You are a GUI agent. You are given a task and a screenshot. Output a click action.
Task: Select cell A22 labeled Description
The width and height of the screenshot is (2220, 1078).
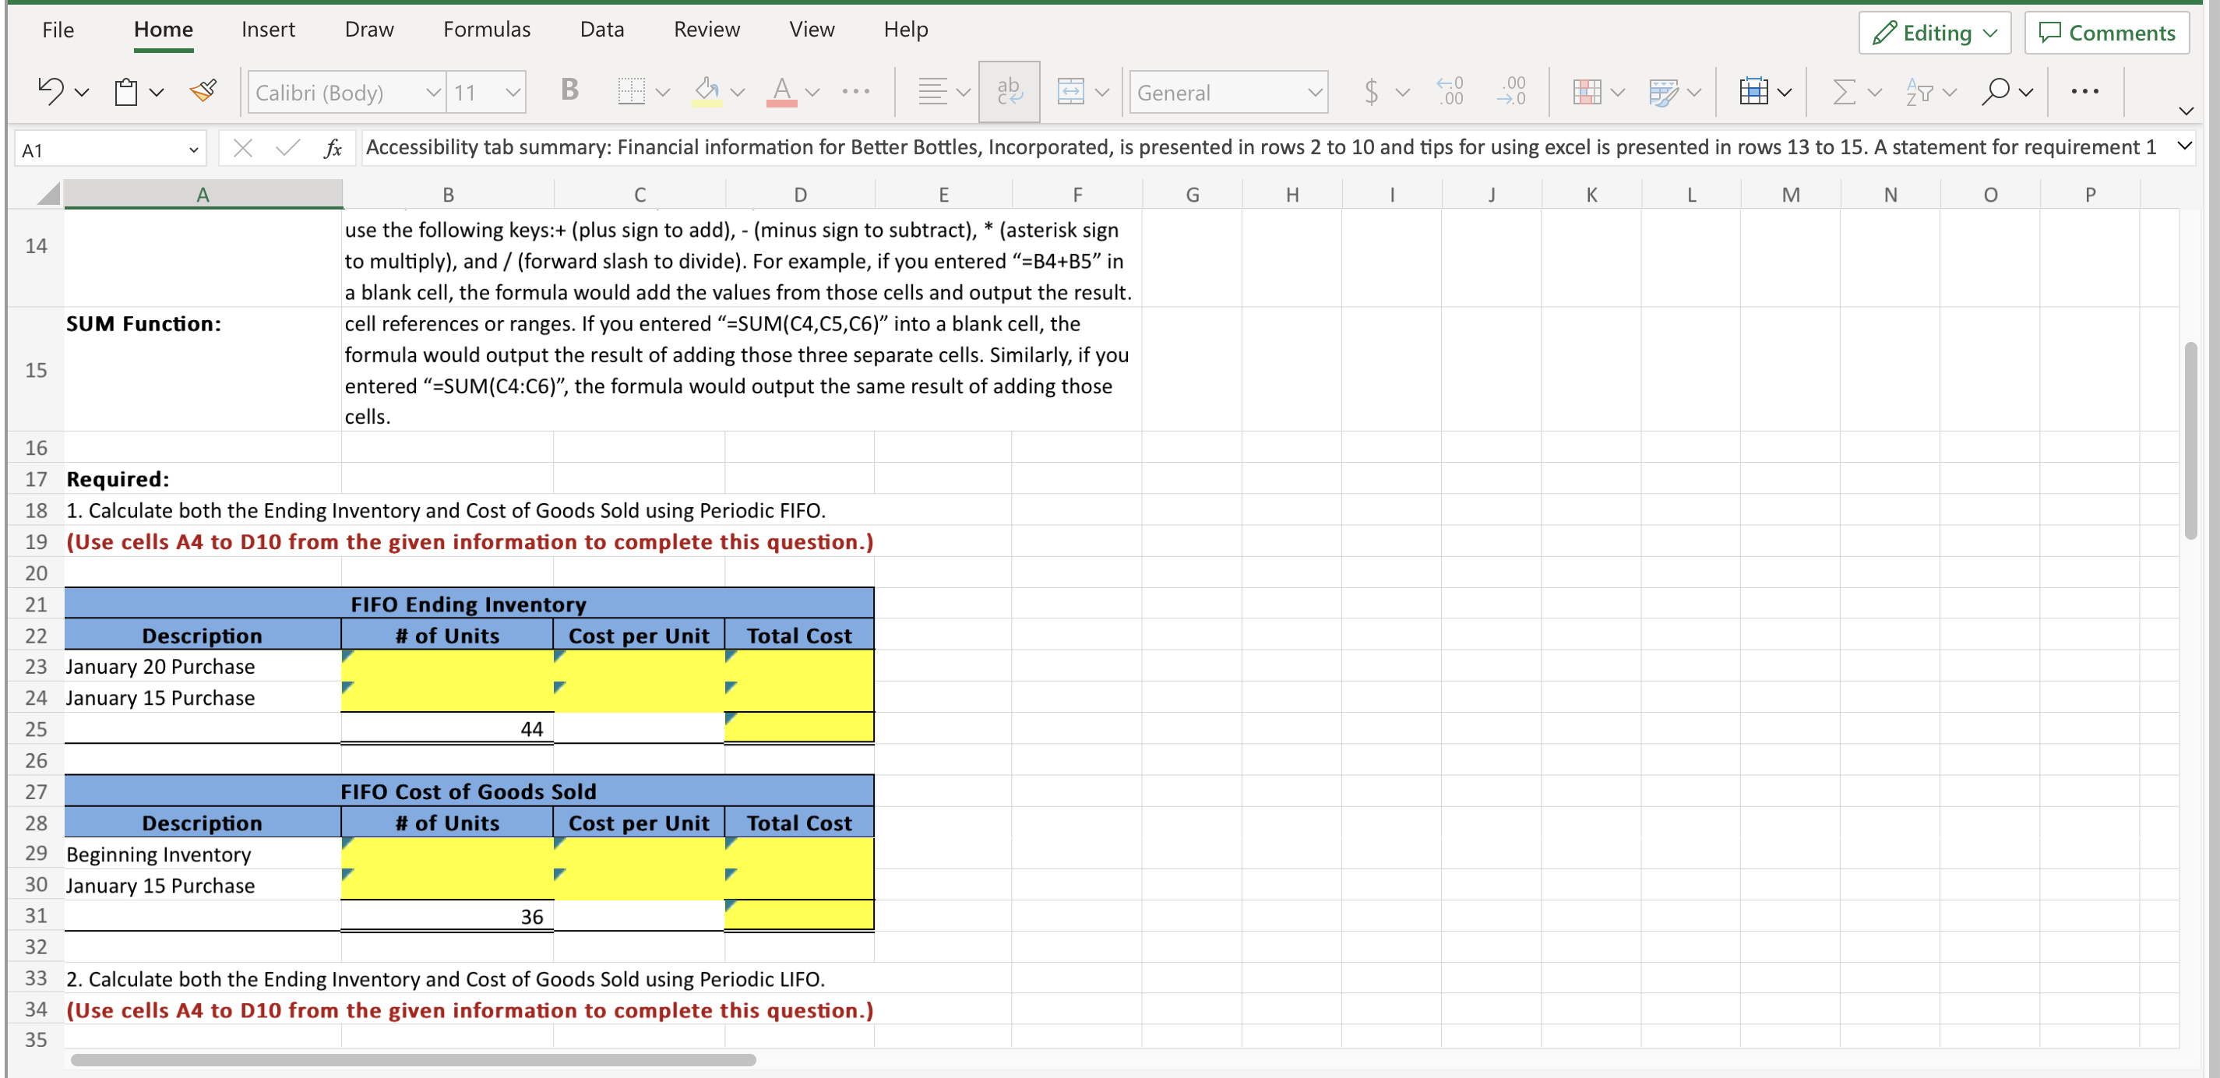(202, 636)
